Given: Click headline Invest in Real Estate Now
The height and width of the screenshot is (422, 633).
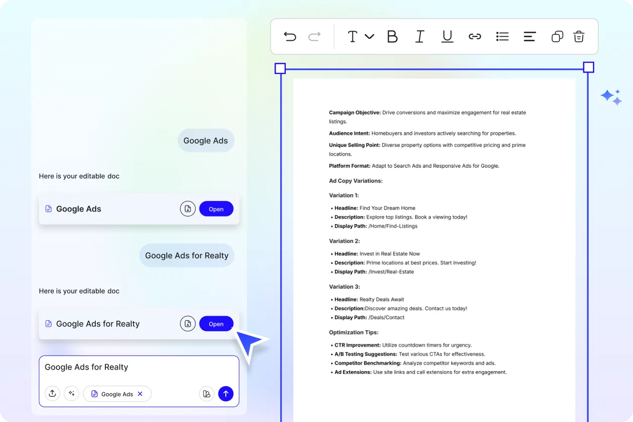Looking at the screenshot, I should pyautogui.click(x=377, y=254).
